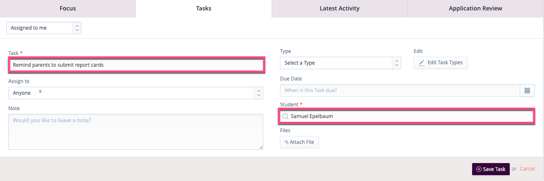
Task: Open the Select a Type dropdown
Action: coord(341,63)
